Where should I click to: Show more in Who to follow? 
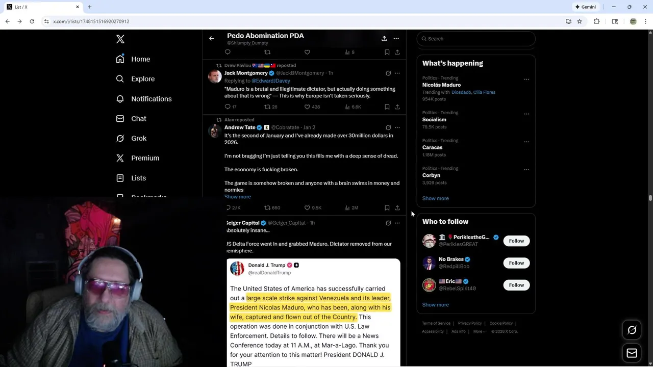coord(436,305)
